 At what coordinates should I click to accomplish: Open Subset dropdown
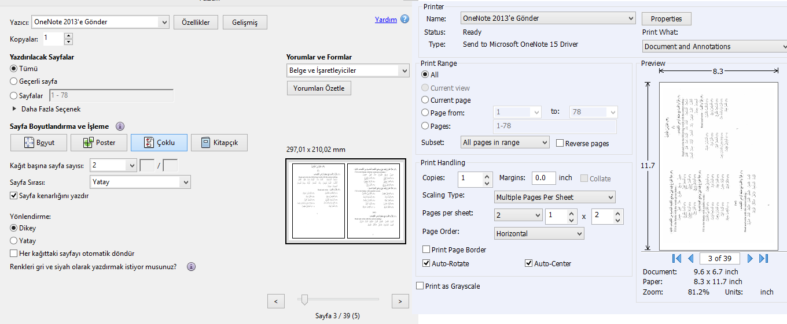pos(505,143)
